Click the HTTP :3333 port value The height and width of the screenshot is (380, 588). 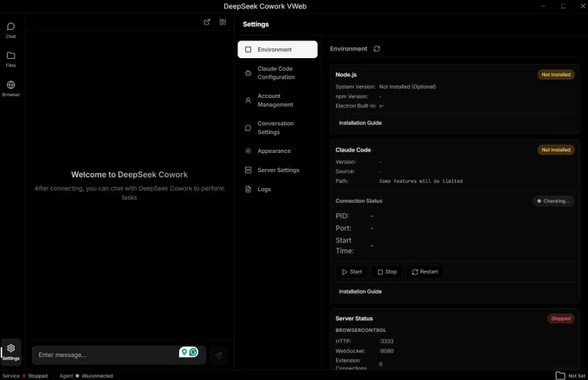coord(386,341)
